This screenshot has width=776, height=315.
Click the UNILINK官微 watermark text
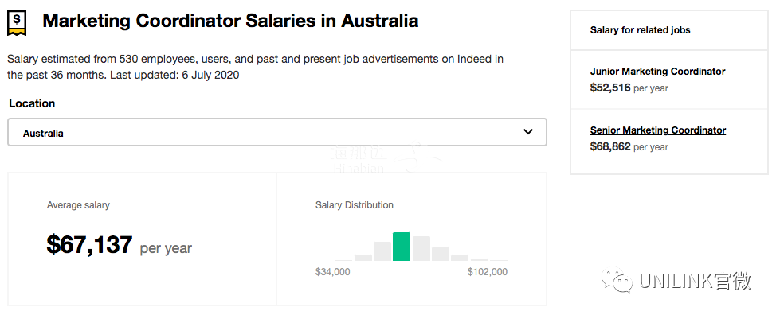(695, 281)
